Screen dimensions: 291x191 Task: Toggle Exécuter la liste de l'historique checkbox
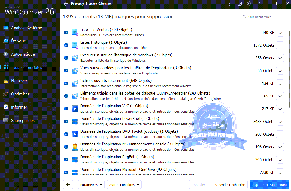click(x=66, y=58)
